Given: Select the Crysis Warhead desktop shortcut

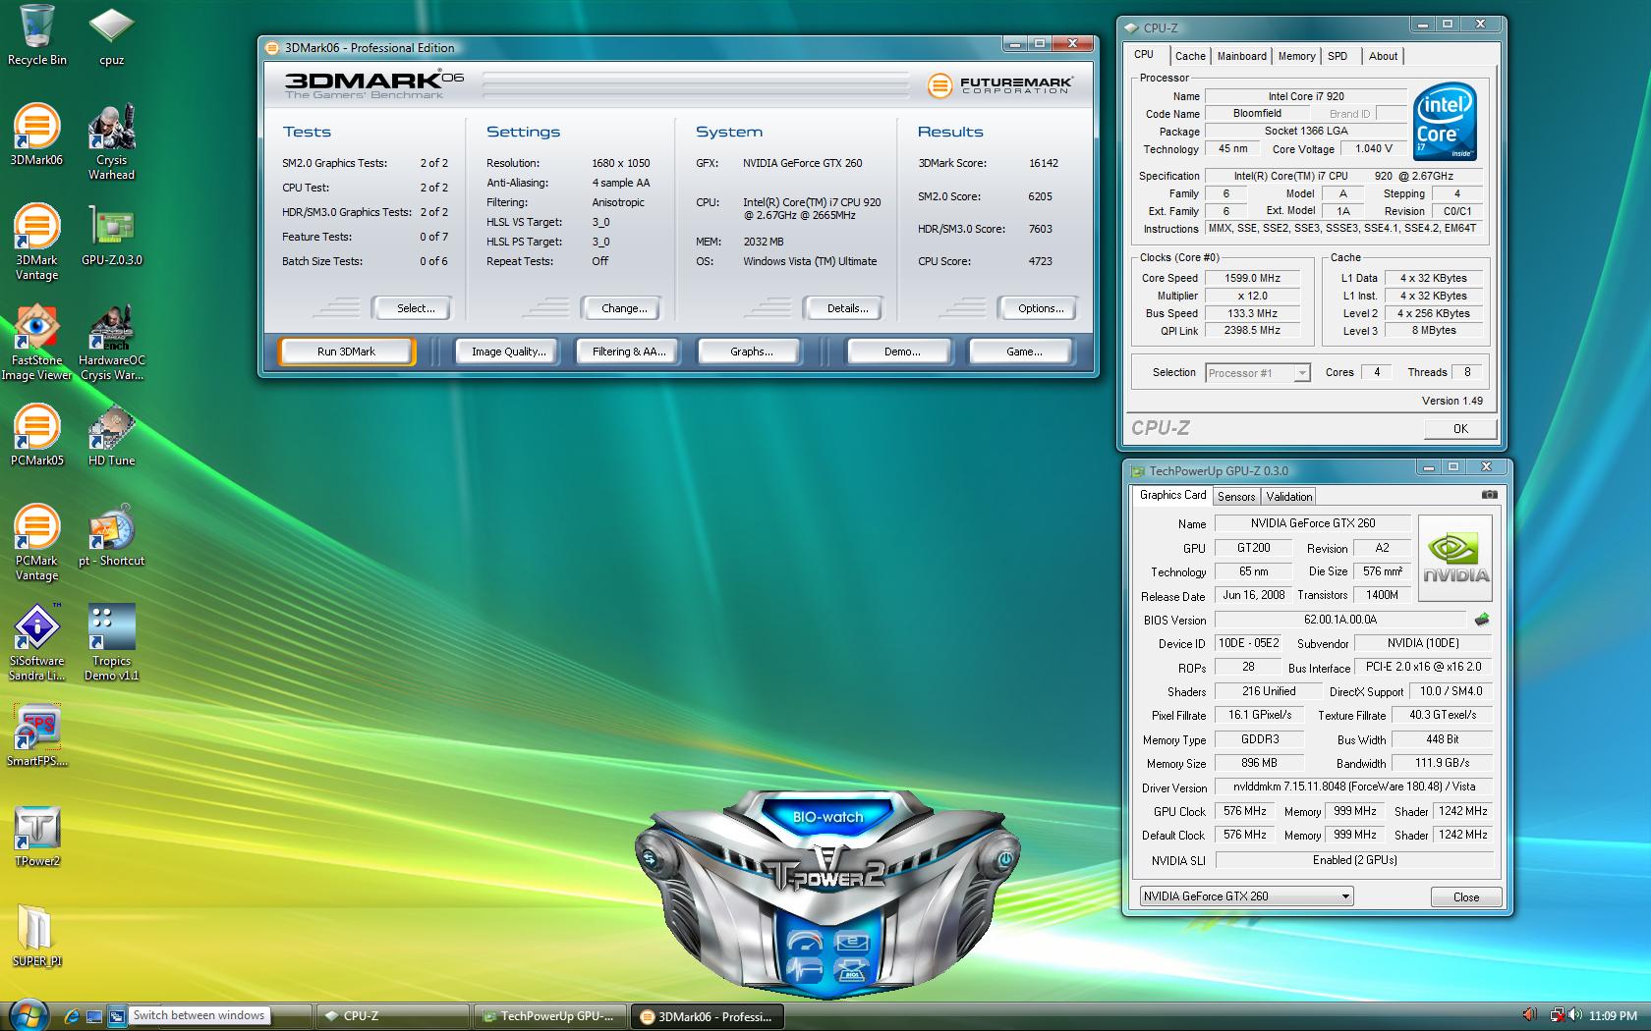Looking at the screenshot, I should click(111, 142).
